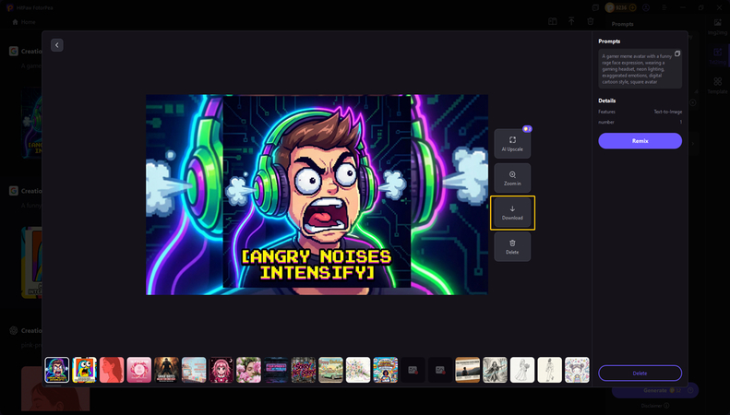The width and height of the screenshot is (730, 415).
Task: Click the Prompts heading in the side panel
Action: tap(609, 41)
